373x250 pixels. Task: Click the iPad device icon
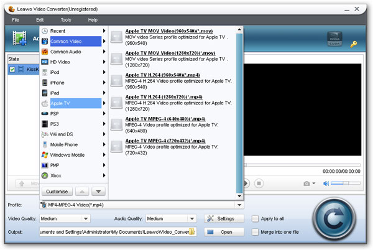pyautogui.click(x=45, y=93)
